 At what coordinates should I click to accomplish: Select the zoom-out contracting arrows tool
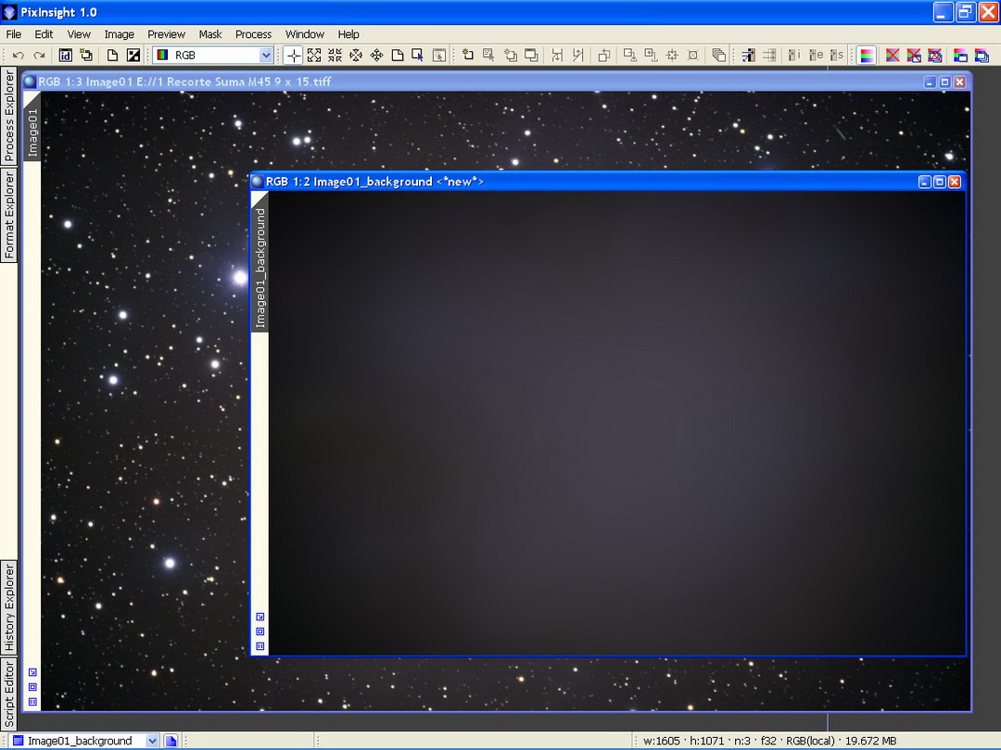pos(336,56)
